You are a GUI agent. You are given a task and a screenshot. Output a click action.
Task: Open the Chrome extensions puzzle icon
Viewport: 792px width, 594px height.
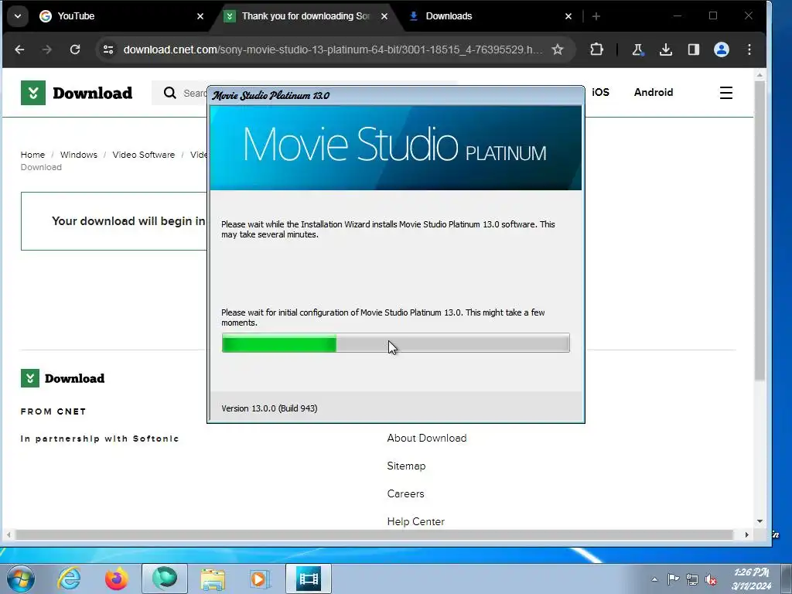[x=596, y=49]
